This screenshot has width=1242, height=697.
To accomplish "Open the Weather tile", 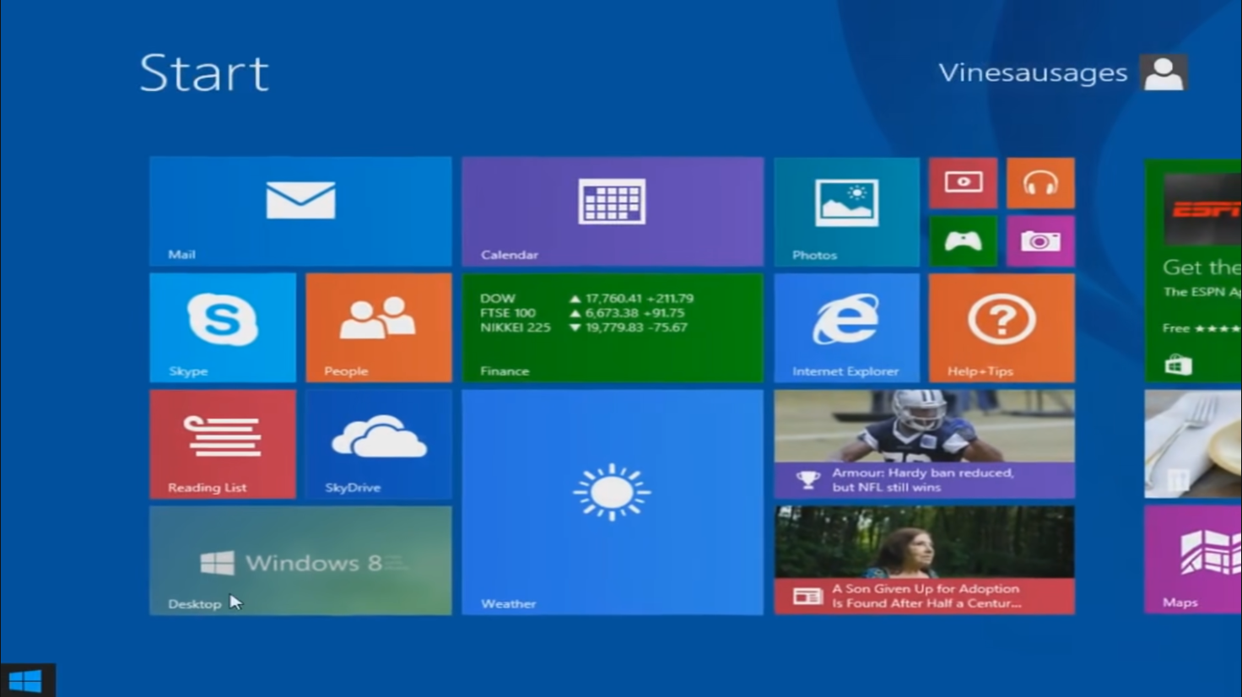I will pos(613,502).
